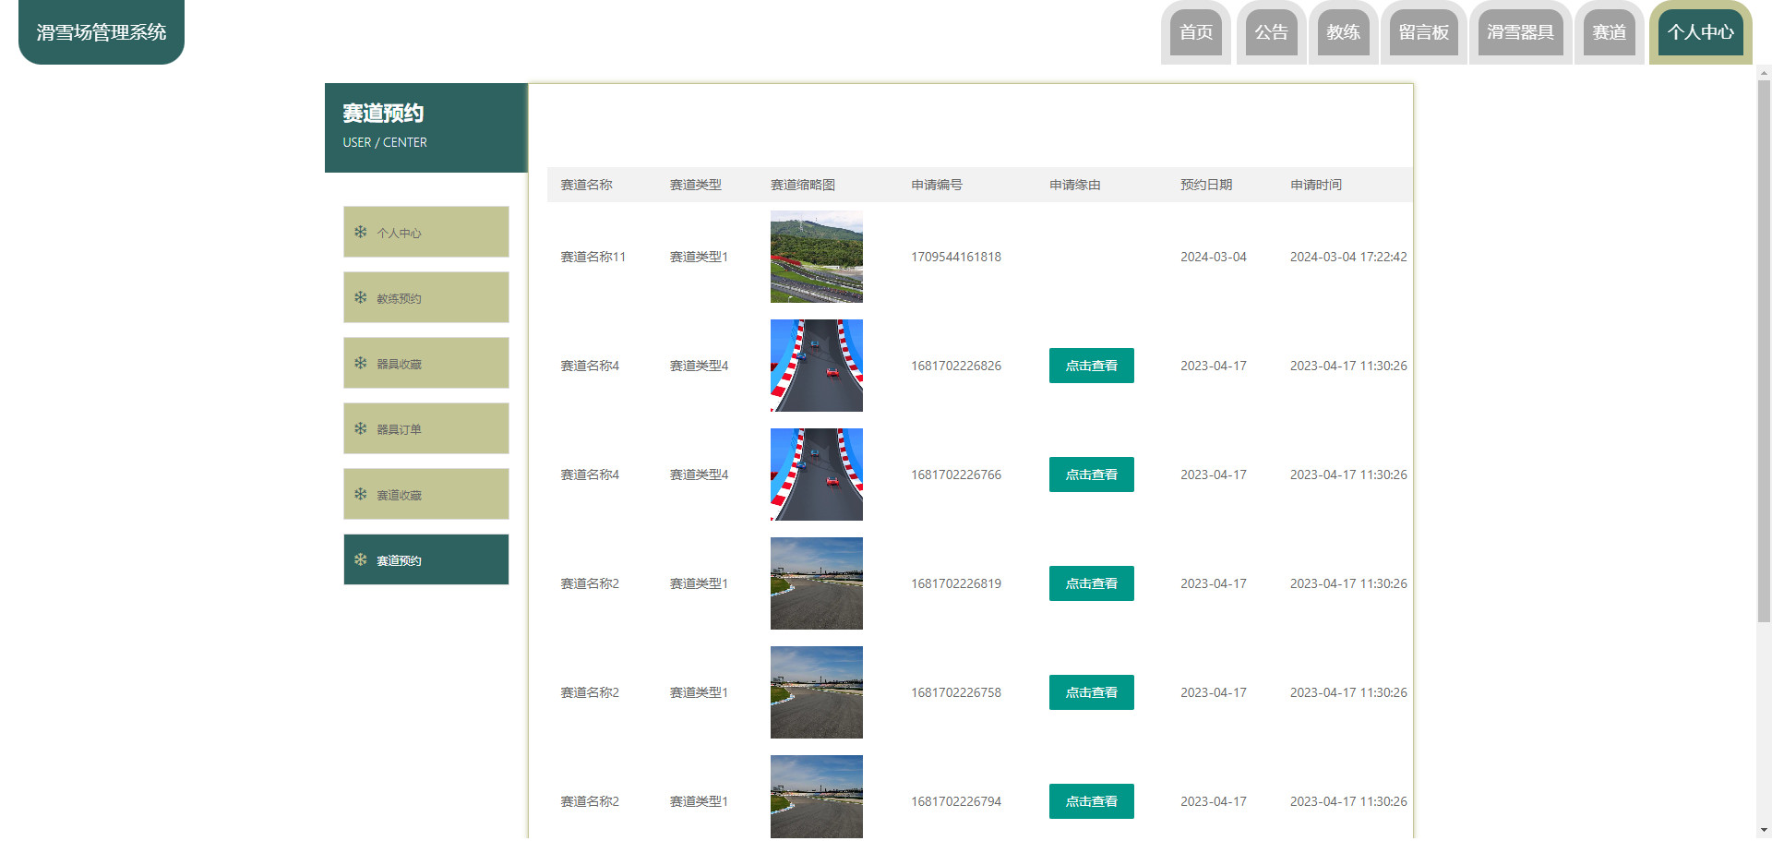Click snowflake icon beside 教练预约 sidebar item
Image resolution: width=1772 pixels, height=841 pixels.
click(360, 297)
